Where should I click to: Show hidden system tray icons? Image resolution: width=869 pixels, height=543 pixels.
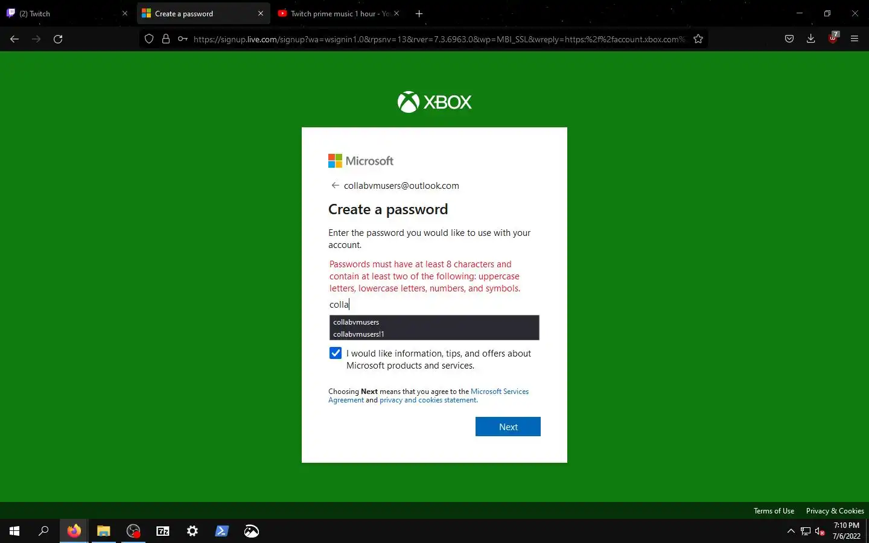tap(791, 531)
